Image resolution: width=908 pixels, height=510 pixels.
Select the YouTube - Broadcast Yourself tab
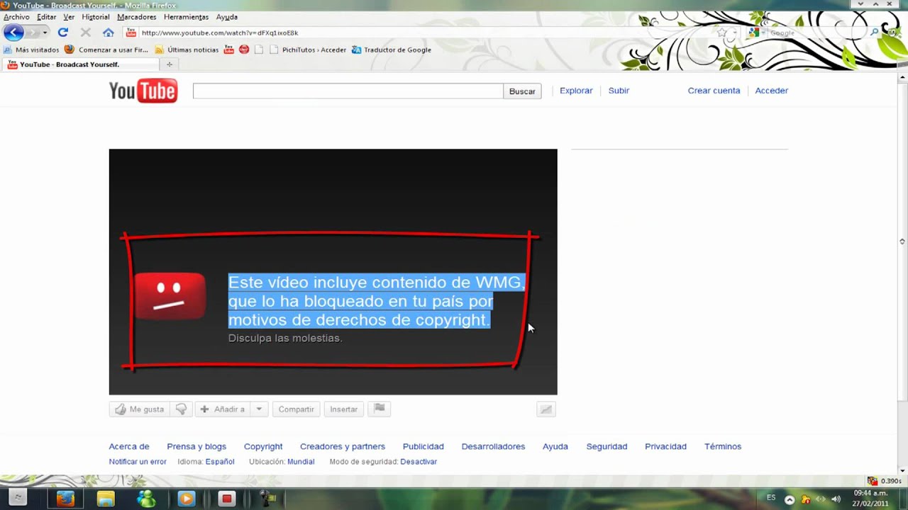79,64
